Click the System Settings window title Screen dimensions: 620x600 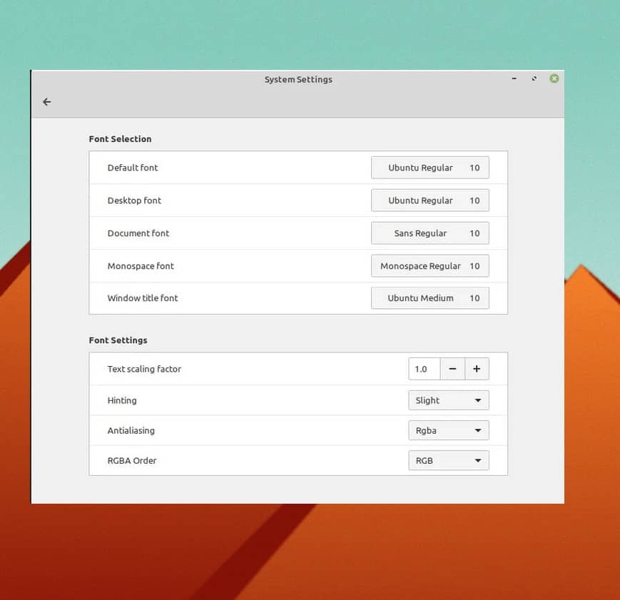coord(298,79)
